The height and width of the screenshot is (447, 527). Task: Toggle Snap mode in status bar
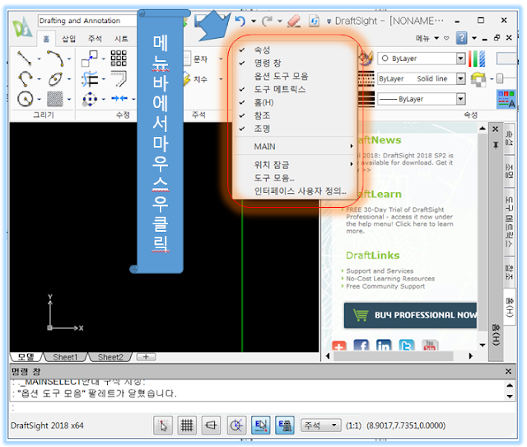[163, 425]
